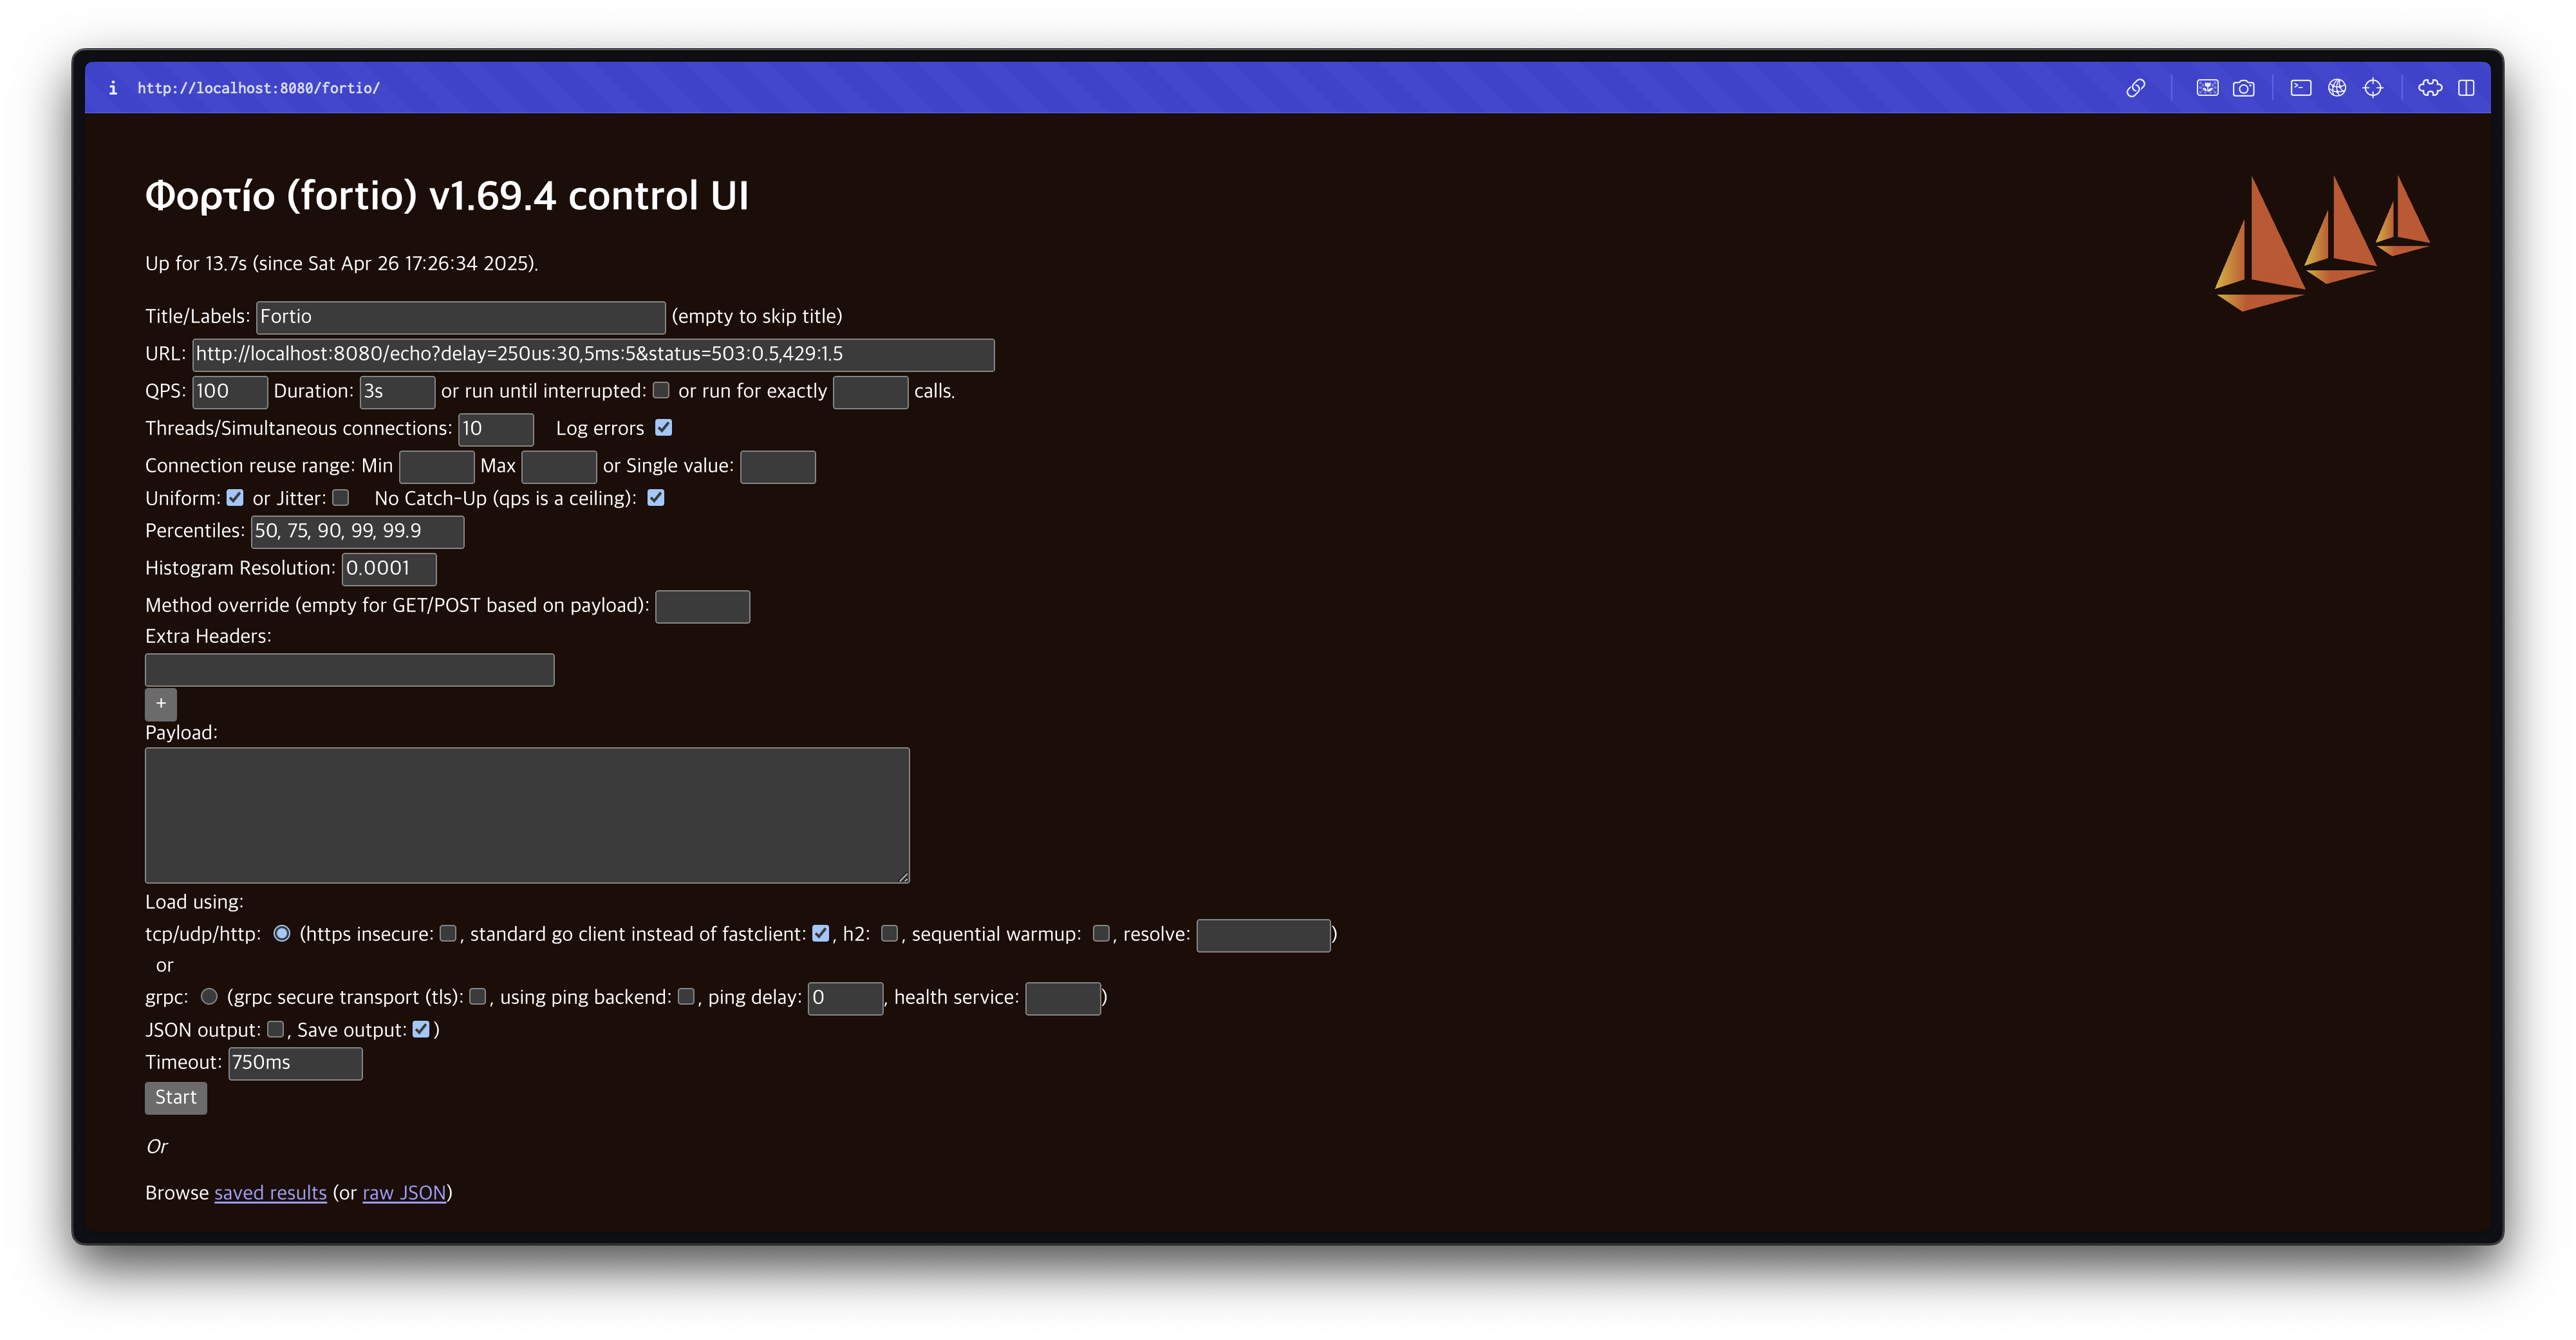Enable run until interrupted checkbox
The image size is (2576, 1340).
[x=661, y=390]
